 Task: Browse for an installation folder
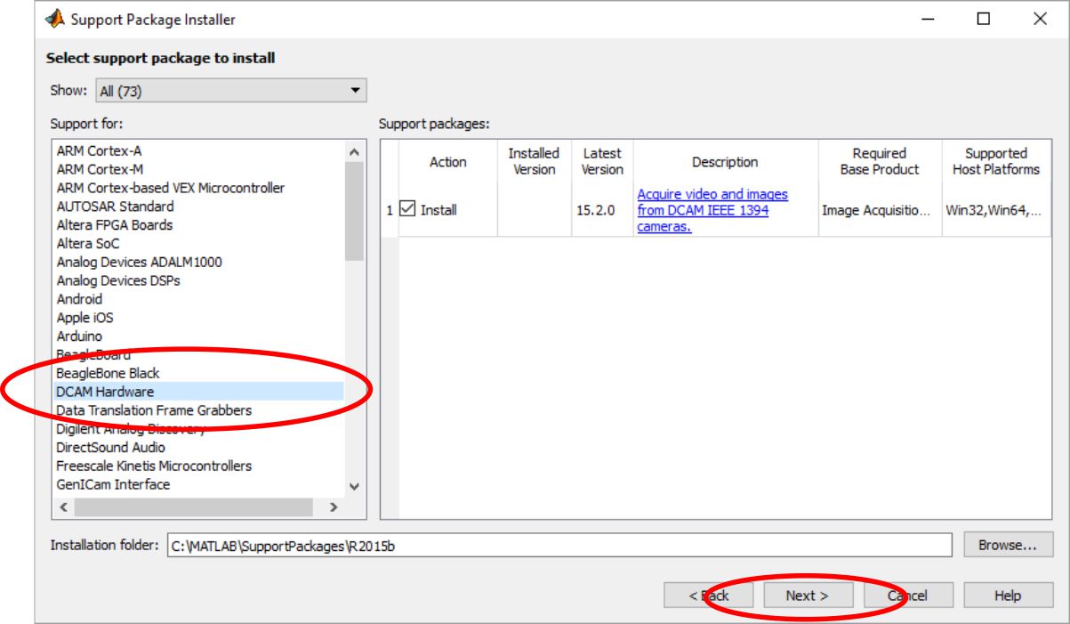1008,545
